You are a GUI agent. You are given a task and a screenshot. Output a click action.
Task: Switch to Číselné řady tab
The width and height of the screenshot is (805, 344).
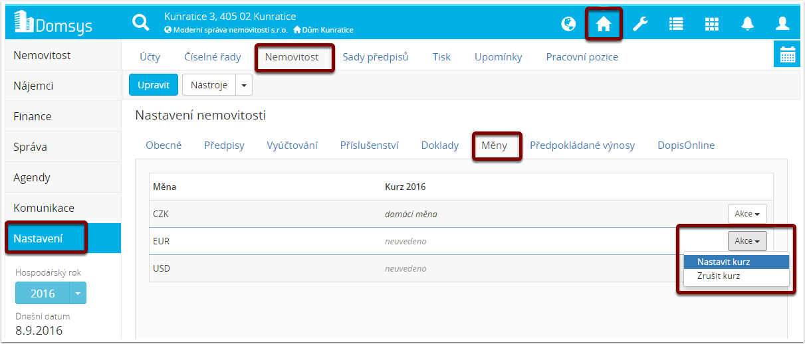pyautogui.click(x=213, y=57)
